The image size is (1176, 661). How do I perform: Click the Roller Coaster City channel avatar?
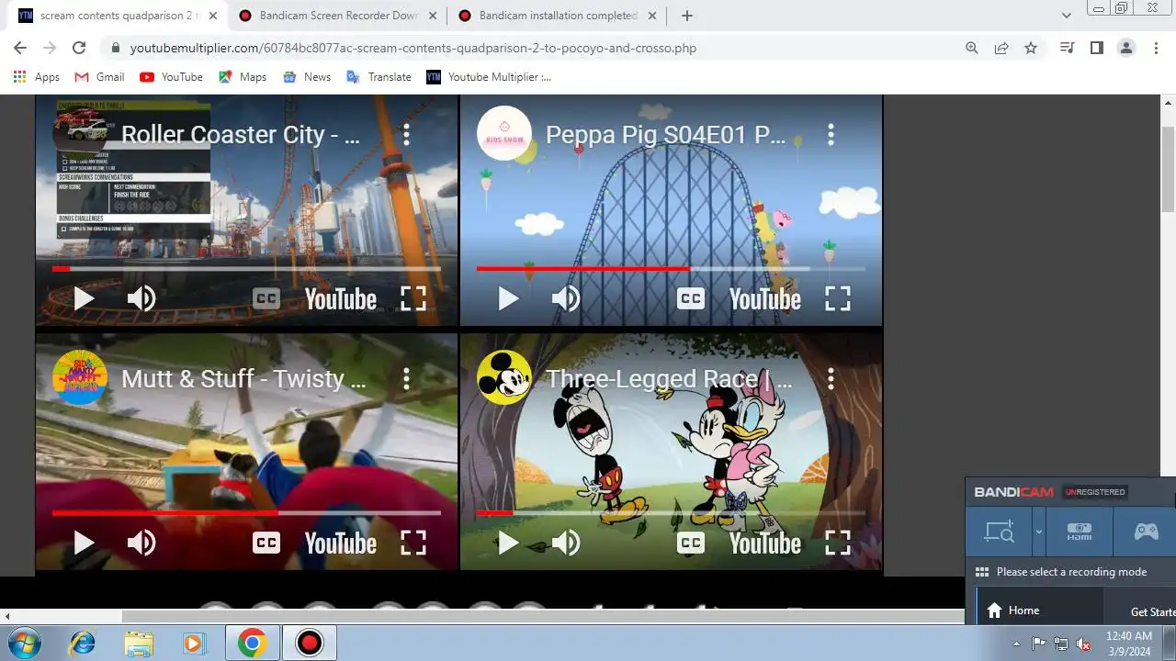pos(80,133)
